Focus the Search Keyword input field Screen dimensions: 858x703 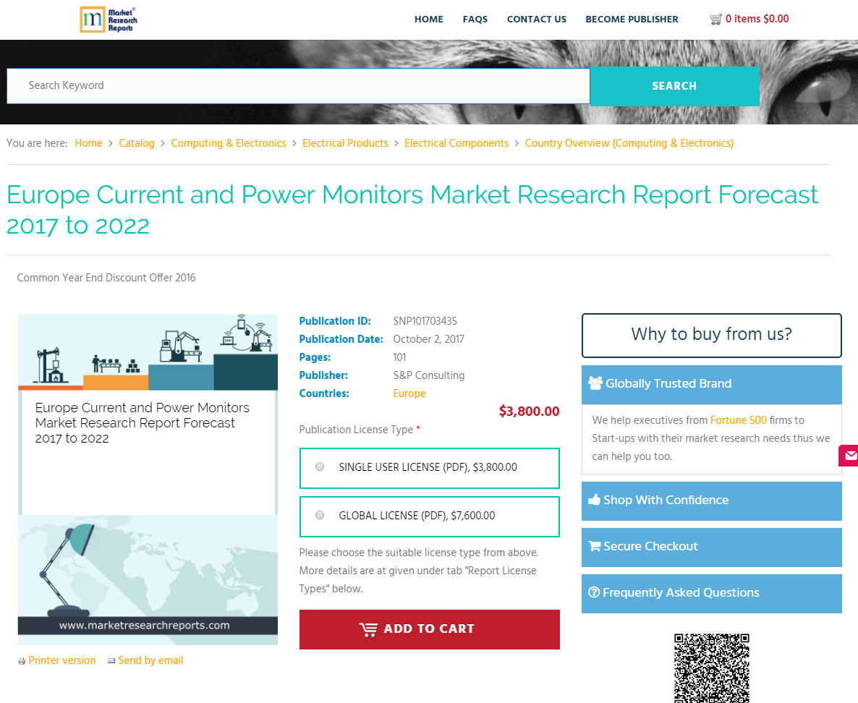[298, 86]
